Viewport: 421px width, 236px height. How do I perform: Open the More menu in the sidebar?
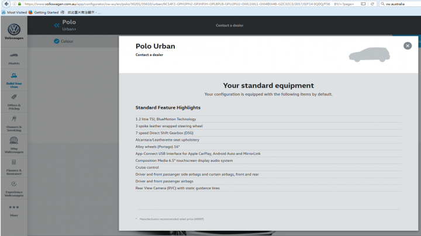tap(14, 210)
